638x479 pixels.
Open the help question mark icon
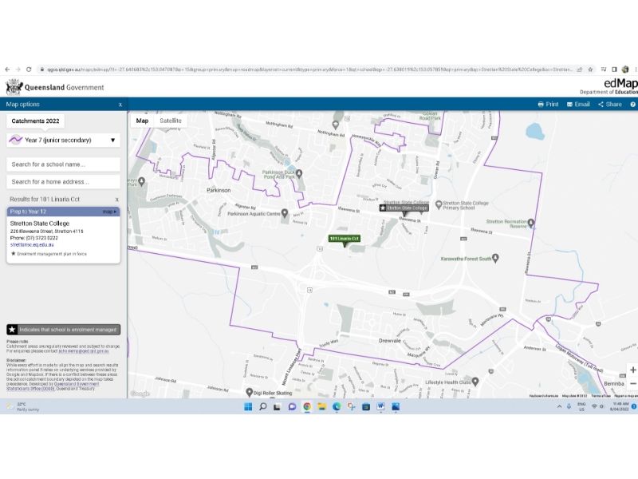(632, 104)
